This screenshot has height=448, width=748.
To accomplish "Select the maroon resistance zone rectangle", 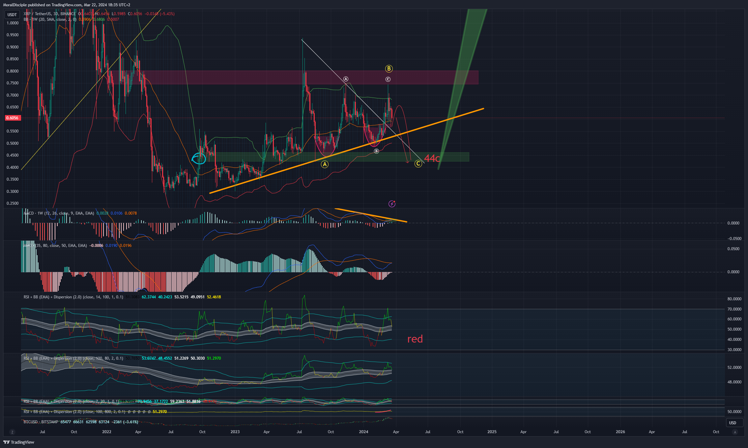I will 293,77.
